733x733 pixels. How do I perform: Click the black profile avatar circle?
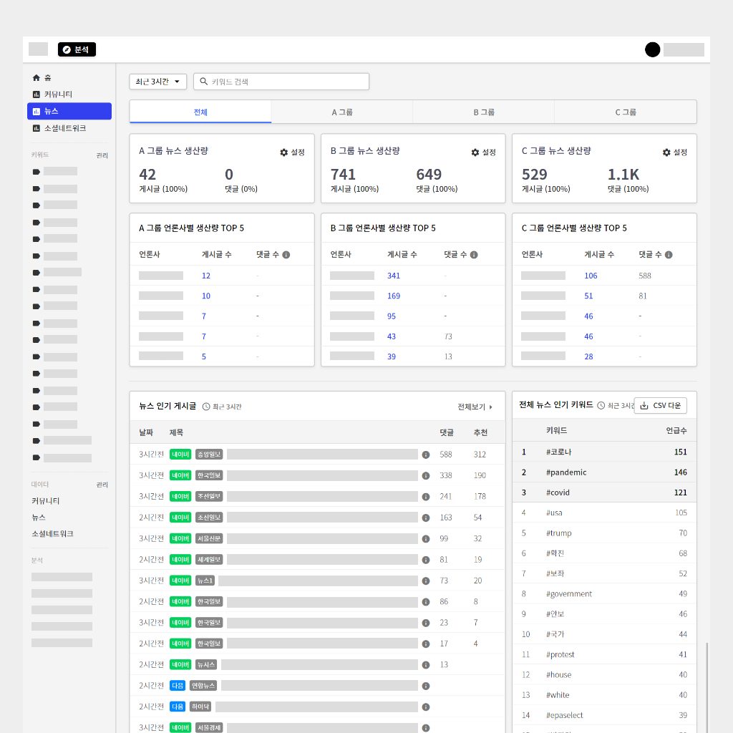pos(652,49)
